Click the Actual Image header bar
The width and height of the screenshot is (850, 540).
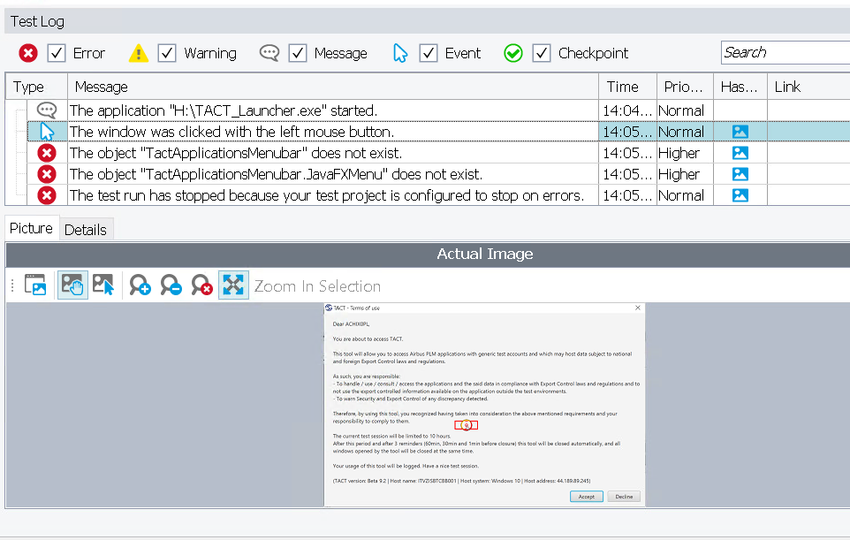429,255
